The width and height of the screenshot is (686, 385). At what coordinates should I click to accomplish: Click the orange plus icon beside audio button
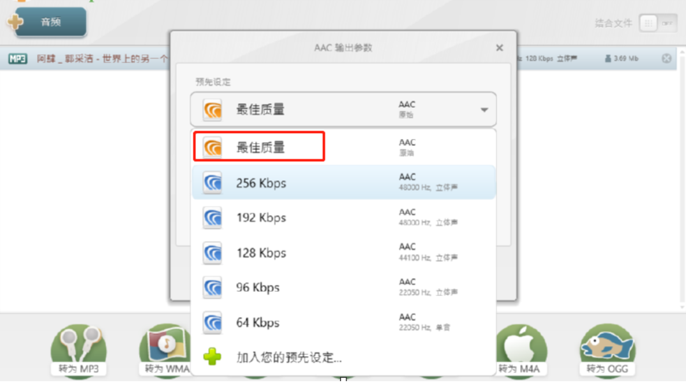click(x=15, y=22)
